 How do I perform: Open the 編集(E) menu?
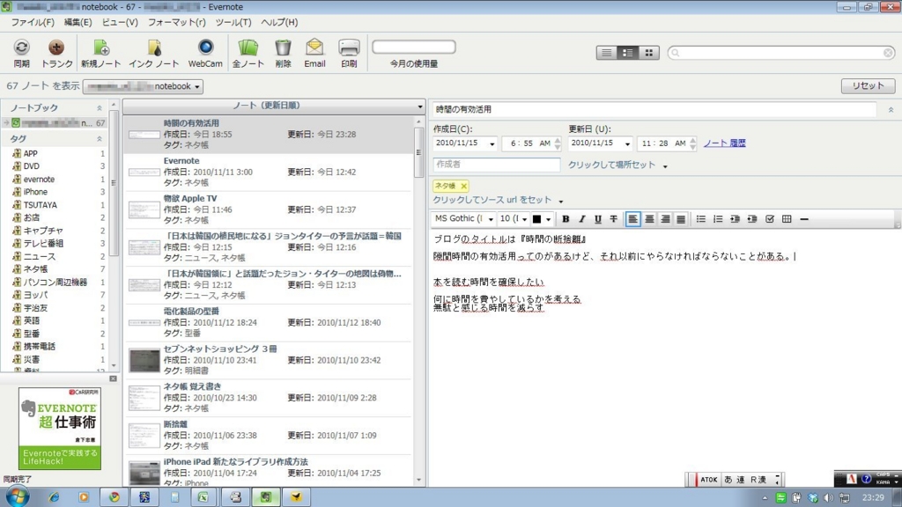[78, 22]
